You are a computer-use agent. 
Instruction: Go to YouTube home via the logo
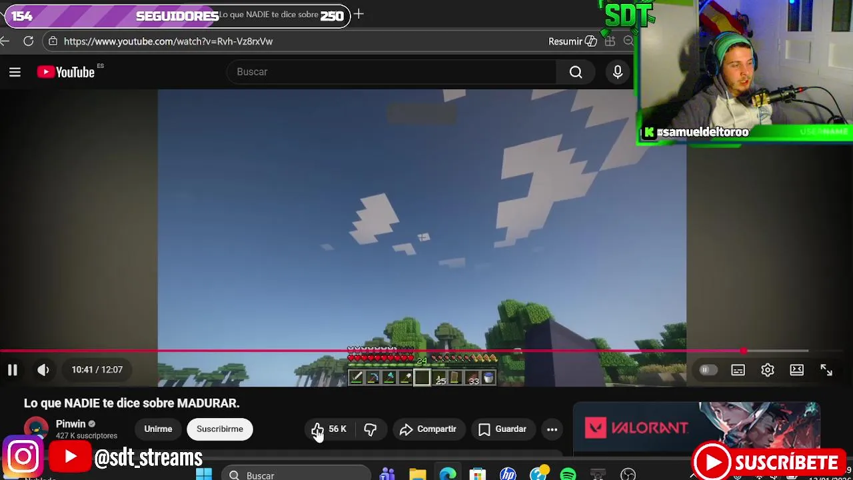[66, 72]
